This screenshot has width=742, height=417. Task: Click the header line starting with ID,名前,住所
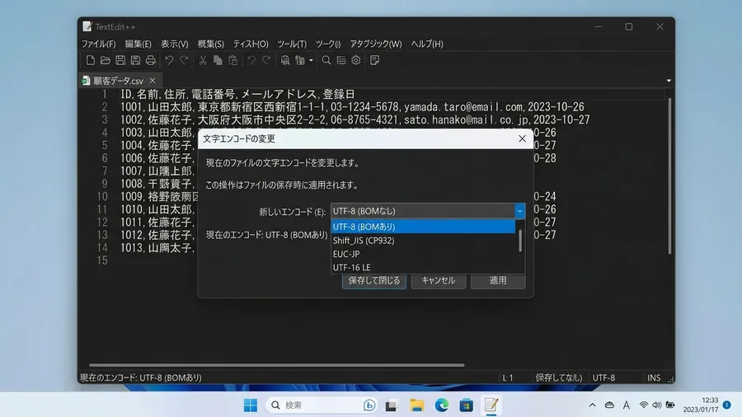click(x=237, y=94)
